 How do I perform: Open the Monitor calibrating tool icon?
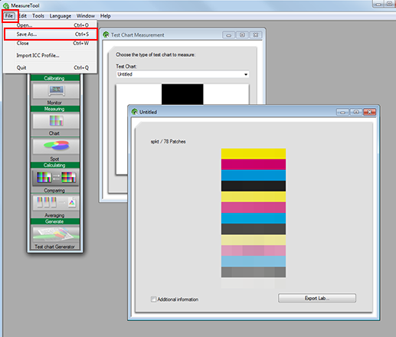pyautogui.click(x=55, y=90)
